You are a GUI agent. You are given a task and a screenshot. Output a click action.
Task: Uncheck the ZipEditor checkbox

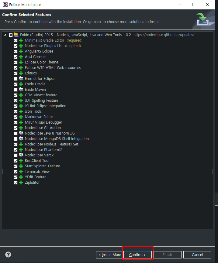tap(16, 183)
